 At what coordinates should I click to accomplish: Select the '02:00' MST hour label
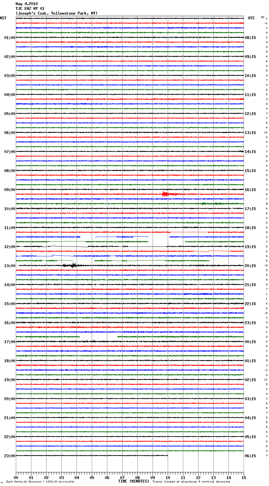click(x=10, y=57)
